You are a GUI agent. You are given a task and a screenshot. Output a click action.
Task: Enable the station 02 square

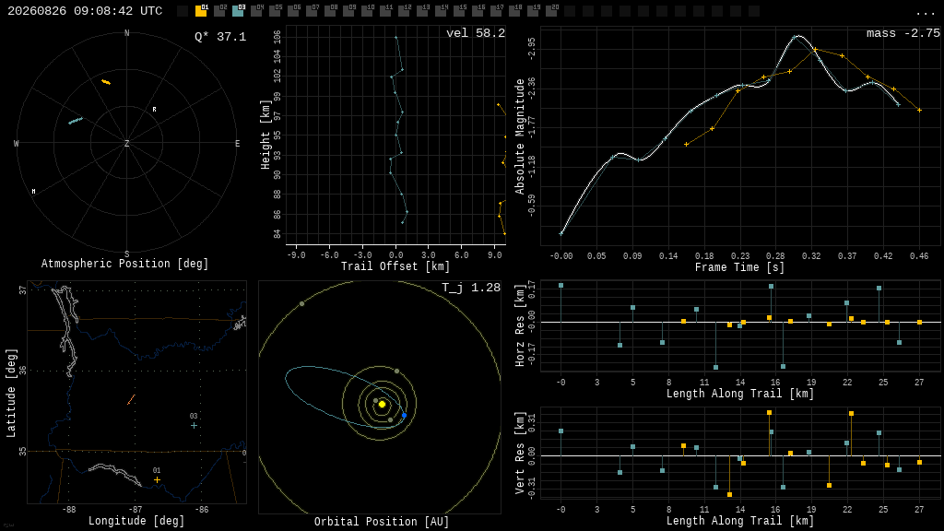point(219,11)
